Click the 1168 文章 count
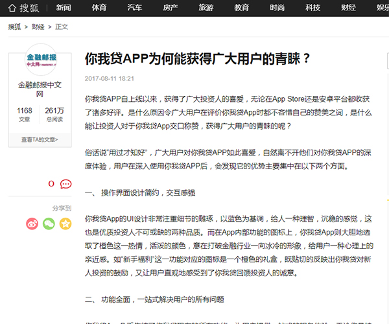Image resolution: width=389 pixels, height=324 pixels. click(25, 114)
